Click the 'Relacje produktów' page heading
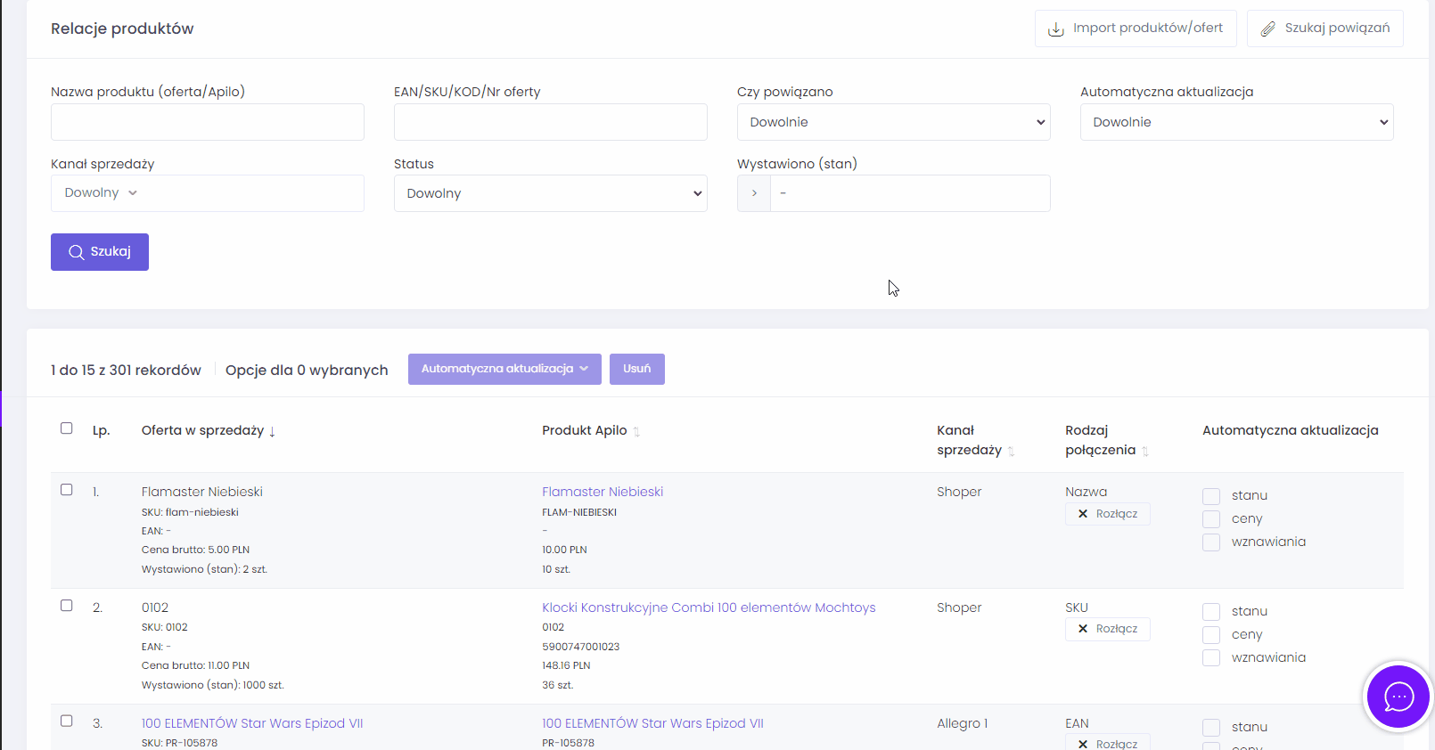The image size is (1435, 750). coord(122,29)
